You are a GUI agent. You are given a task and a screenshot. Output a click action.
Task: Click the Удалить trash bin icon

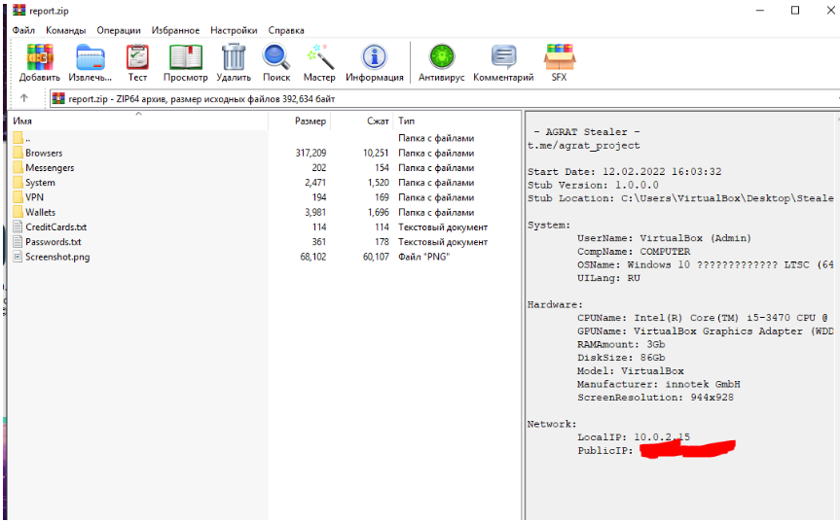coord(234,57)
